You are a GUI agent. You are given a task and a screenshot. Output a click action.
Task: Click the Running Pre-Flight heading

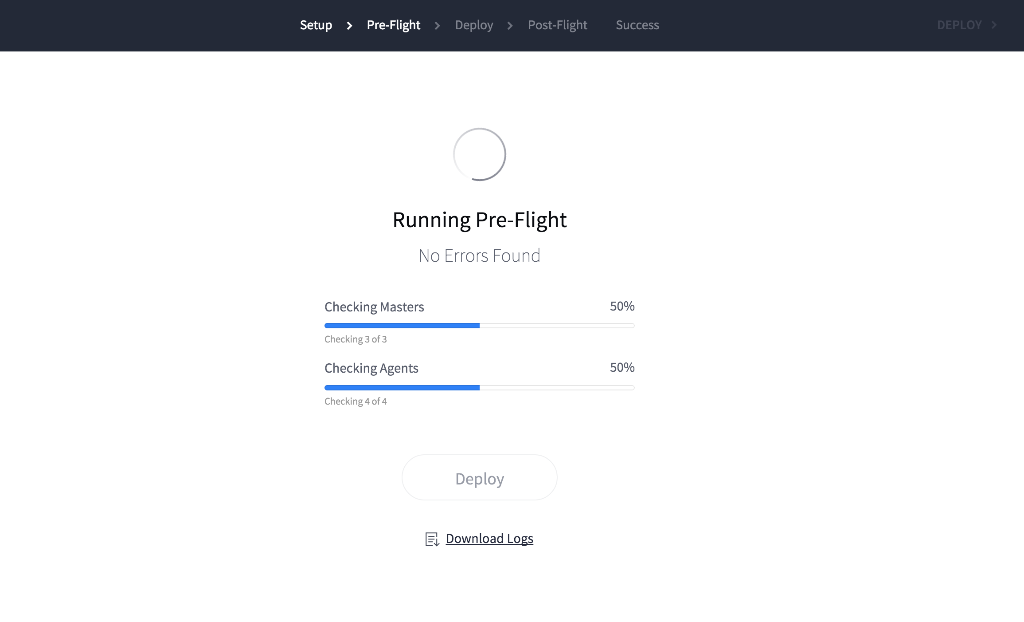tap(479, 220)
